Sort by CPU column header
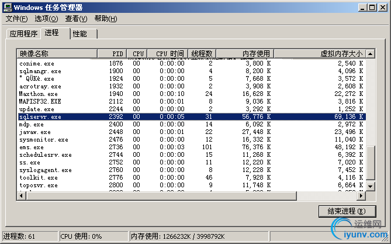Viewport: 391px width, 244px height. pos(137,54)
